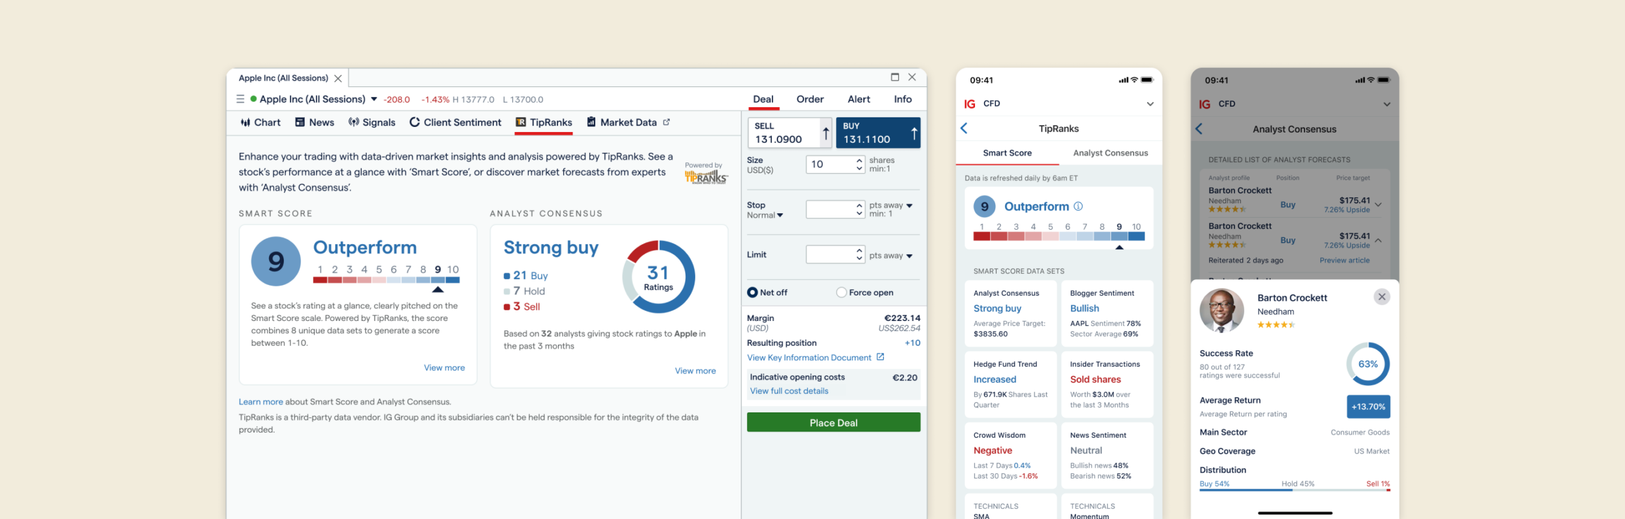The width and height of the screenshot is (1625, 519).
Task: Open the Stop Normal type dropdown
Action: coord(765,215)
